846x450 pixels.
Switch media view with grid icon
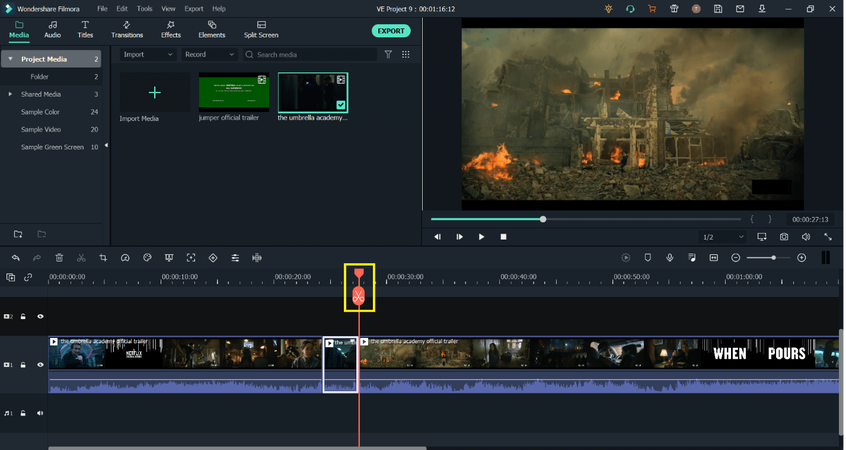[406, 55]
